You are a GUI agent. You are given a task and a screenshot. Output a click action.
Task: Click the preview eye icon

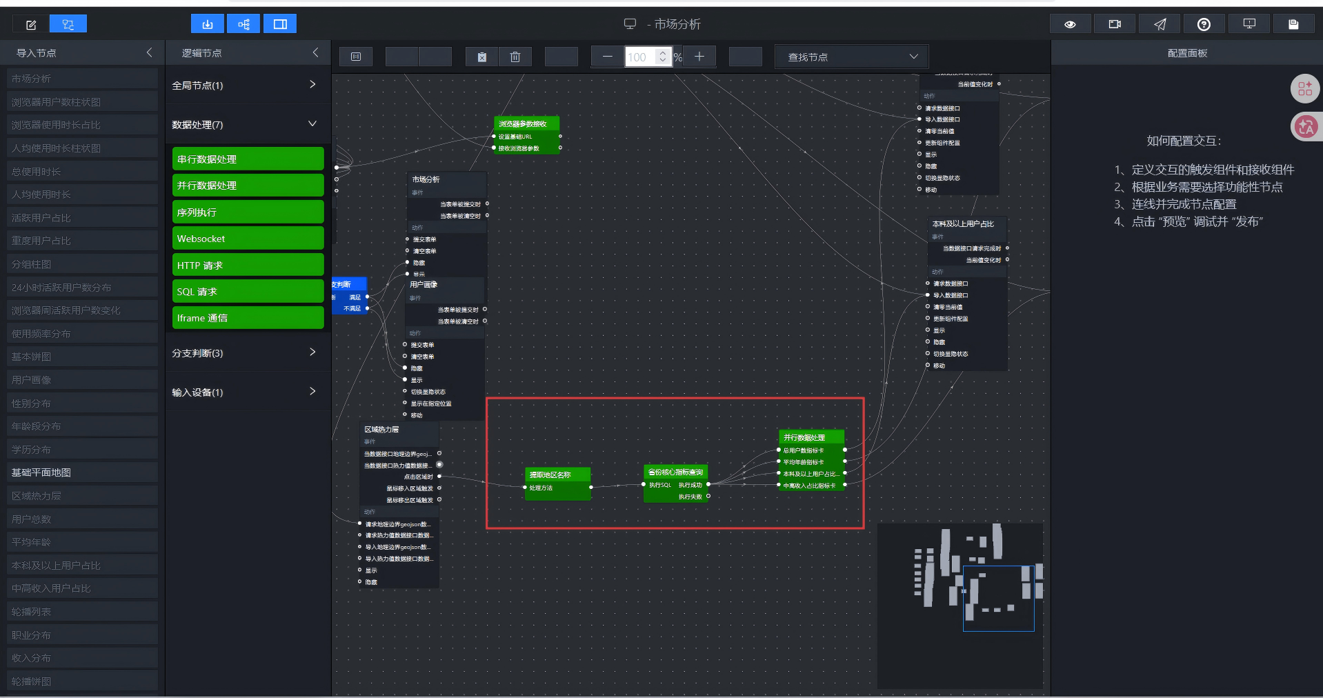(1070, 24)
